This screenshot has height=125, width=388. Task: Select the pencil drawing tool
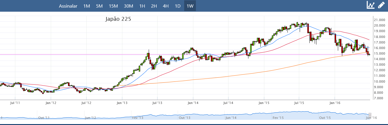[x=381, y=5]
